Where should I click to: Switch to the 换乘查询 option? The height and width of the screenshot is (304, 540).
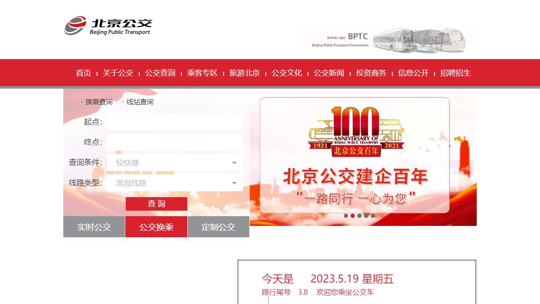(x=99, y=102)
